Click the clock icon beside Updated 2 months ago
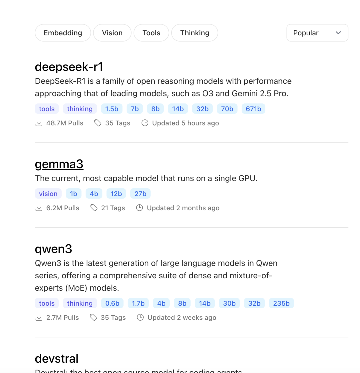Viewport: 360px width, 373px height. pos(140,208)
